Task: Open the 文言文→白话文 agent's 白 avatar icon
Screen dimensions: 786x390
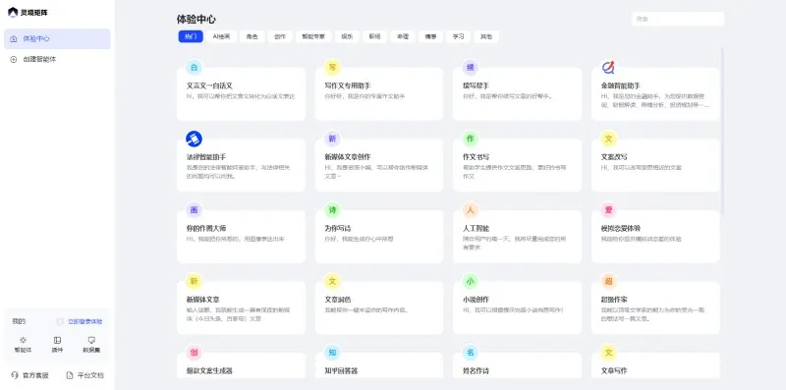Action: (x=194, y=67)
